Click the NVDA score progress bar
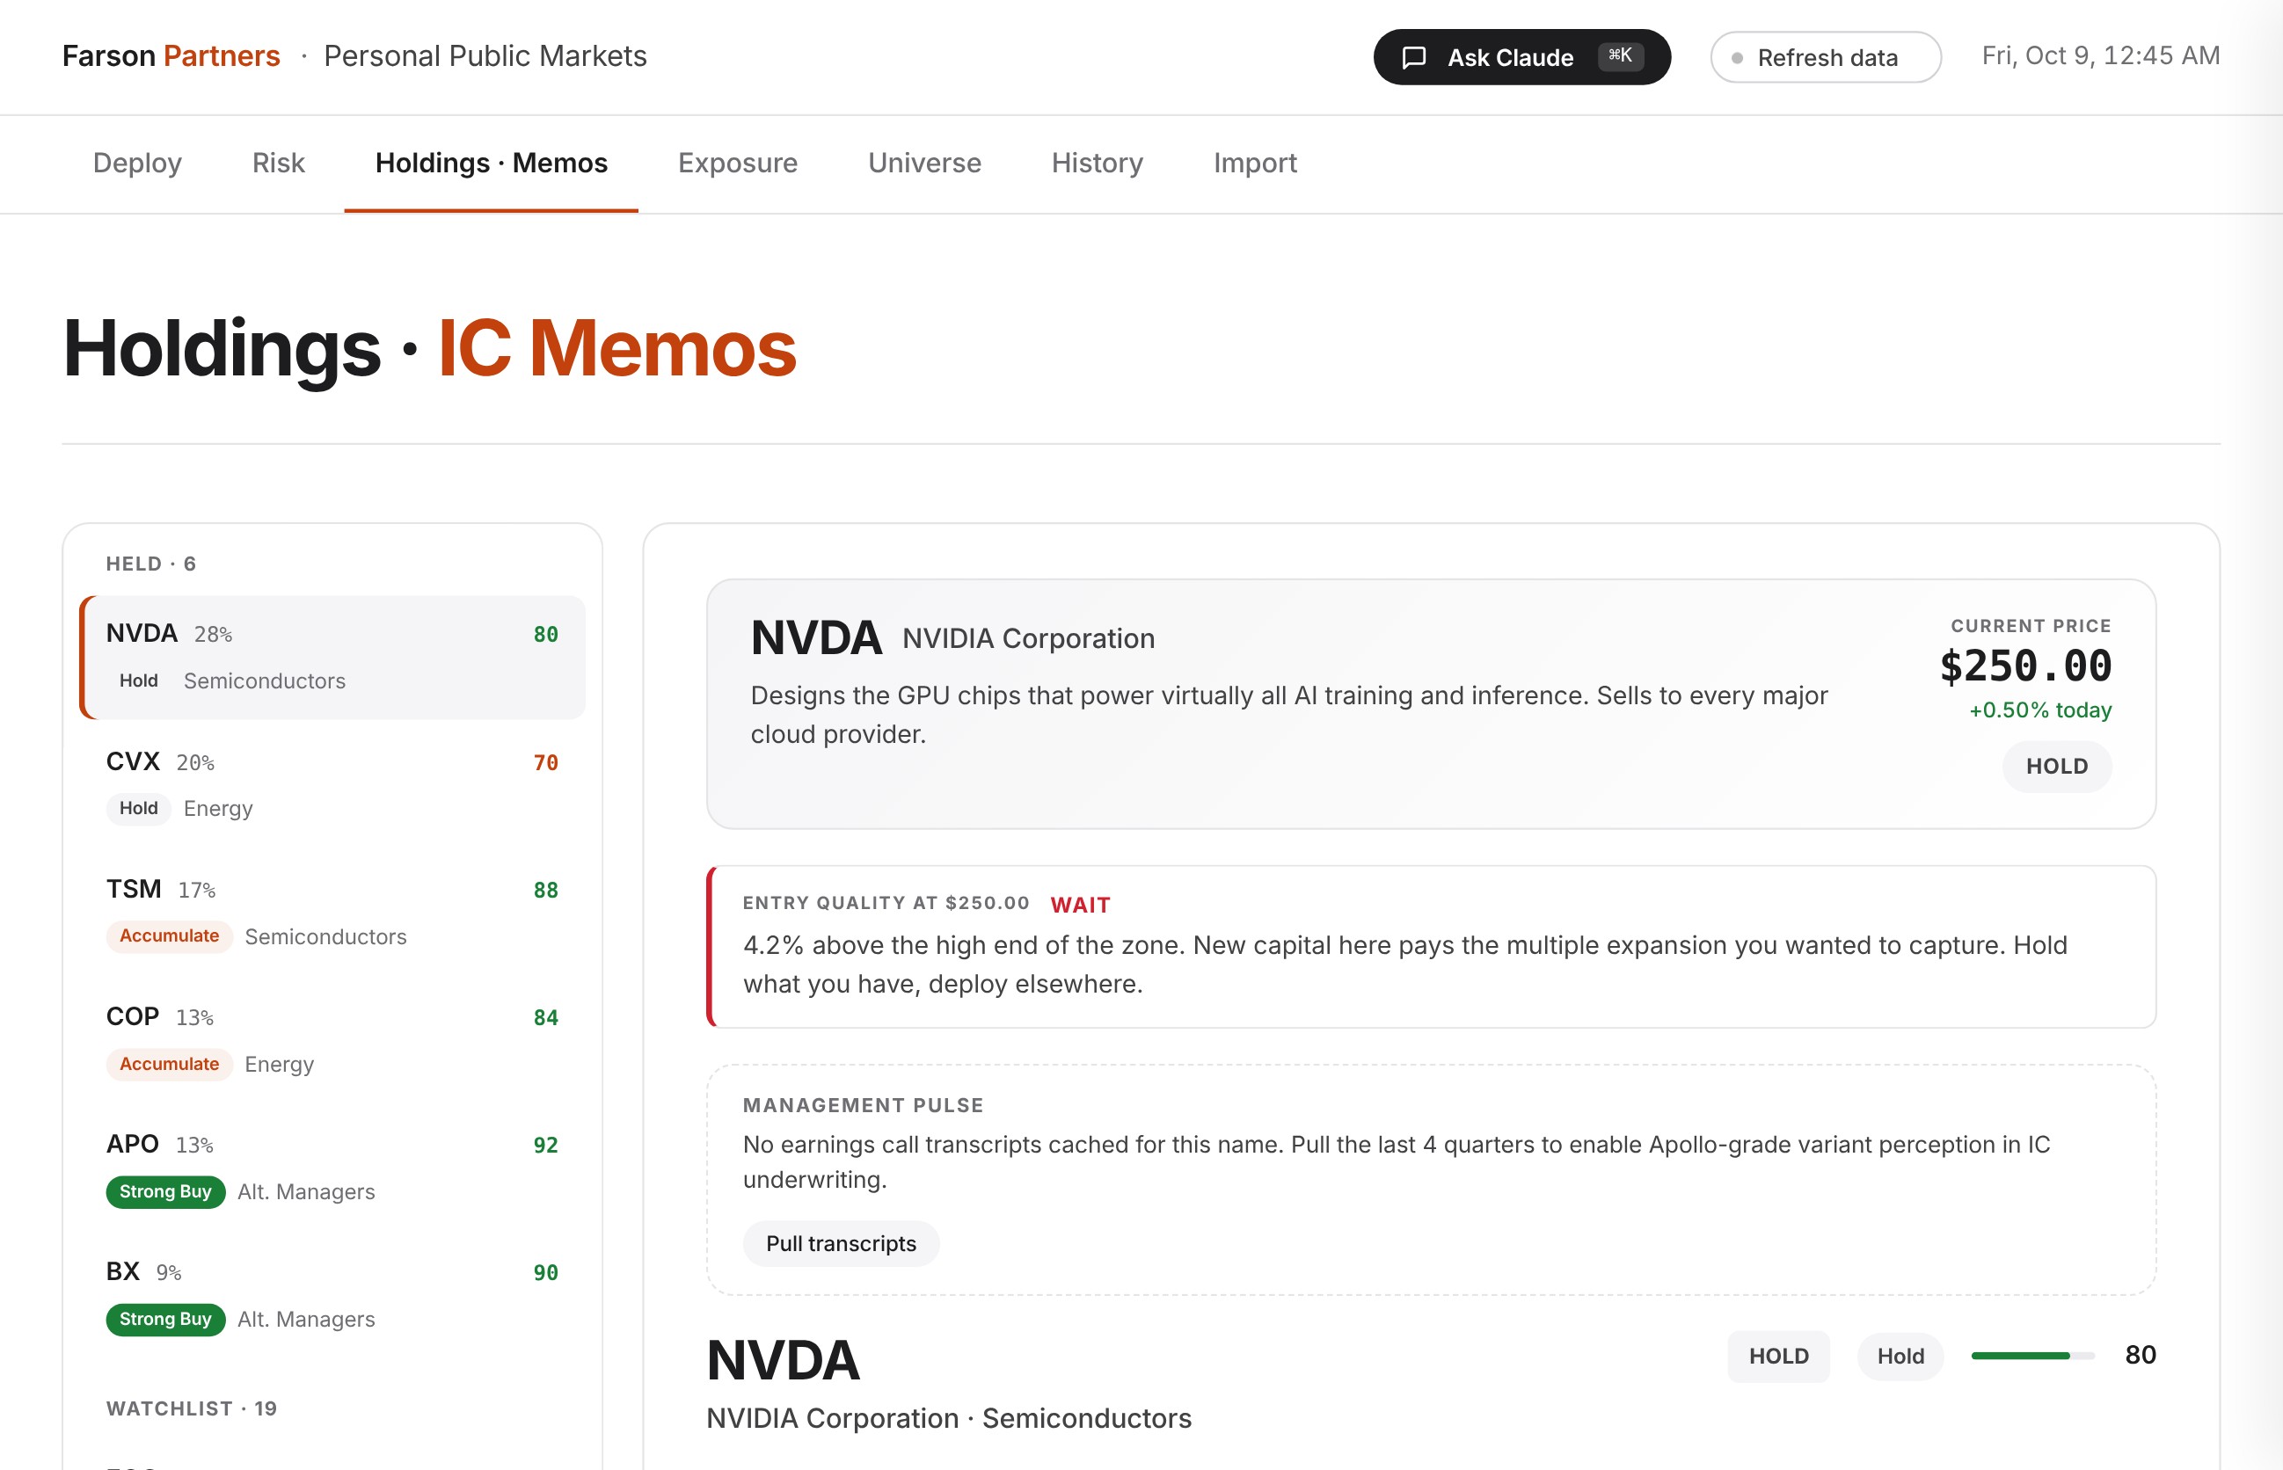 tap(2033, 1356)
